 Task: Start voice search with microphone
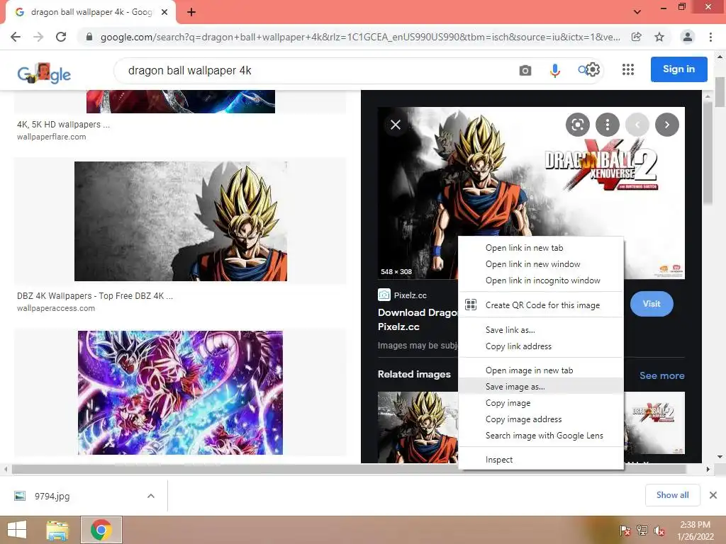554,70
